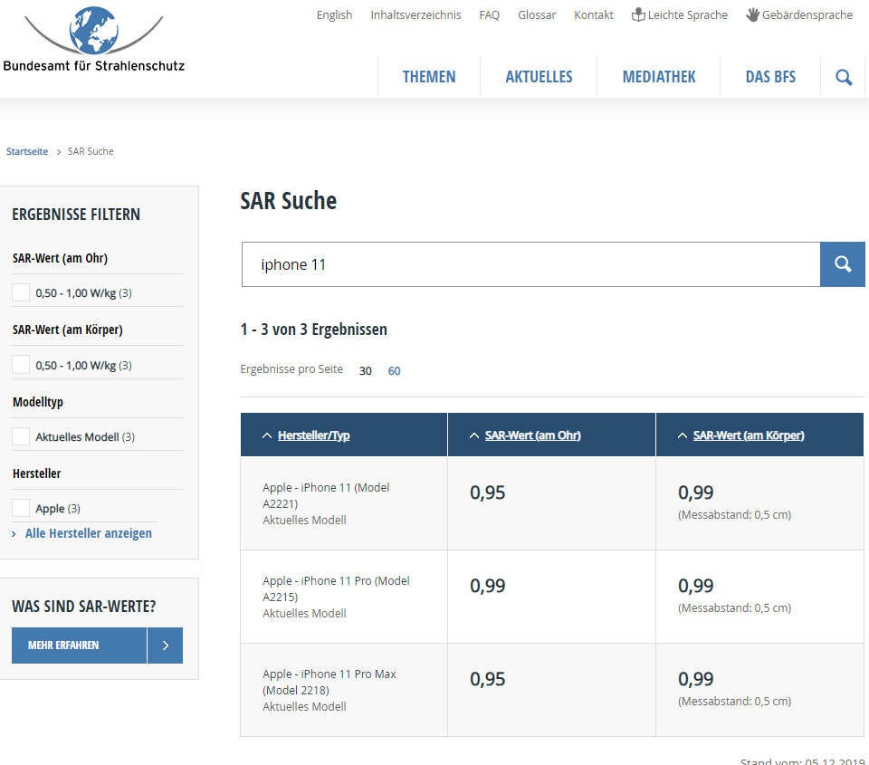Show 60 results per page
The height and width of the screenshot is (765, 869).
point(394,370)
